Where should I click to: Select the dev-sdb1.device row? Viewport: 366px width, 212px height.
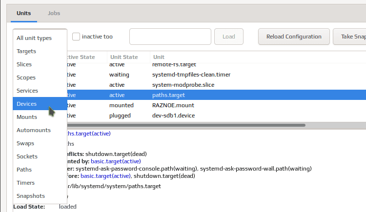pos(217,116)
